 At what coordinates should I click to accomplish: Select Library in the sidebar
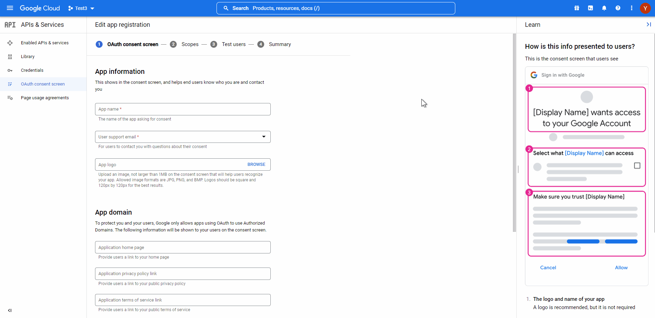(27, 56)
